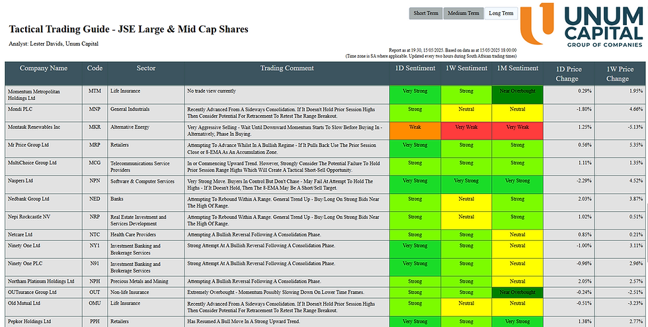Image resolution: width=648 pixels, height=327 pixels.
Task: Click the MTM share code
Action: click(95, 91)
